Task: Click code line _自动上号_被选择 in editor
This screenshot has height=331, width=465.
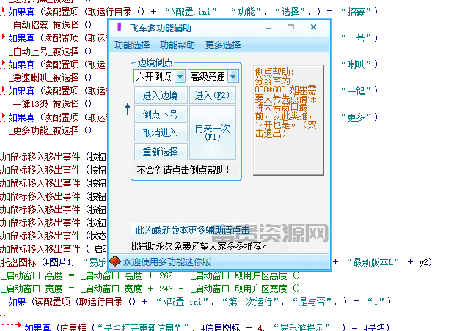Action: coord(50,51)
